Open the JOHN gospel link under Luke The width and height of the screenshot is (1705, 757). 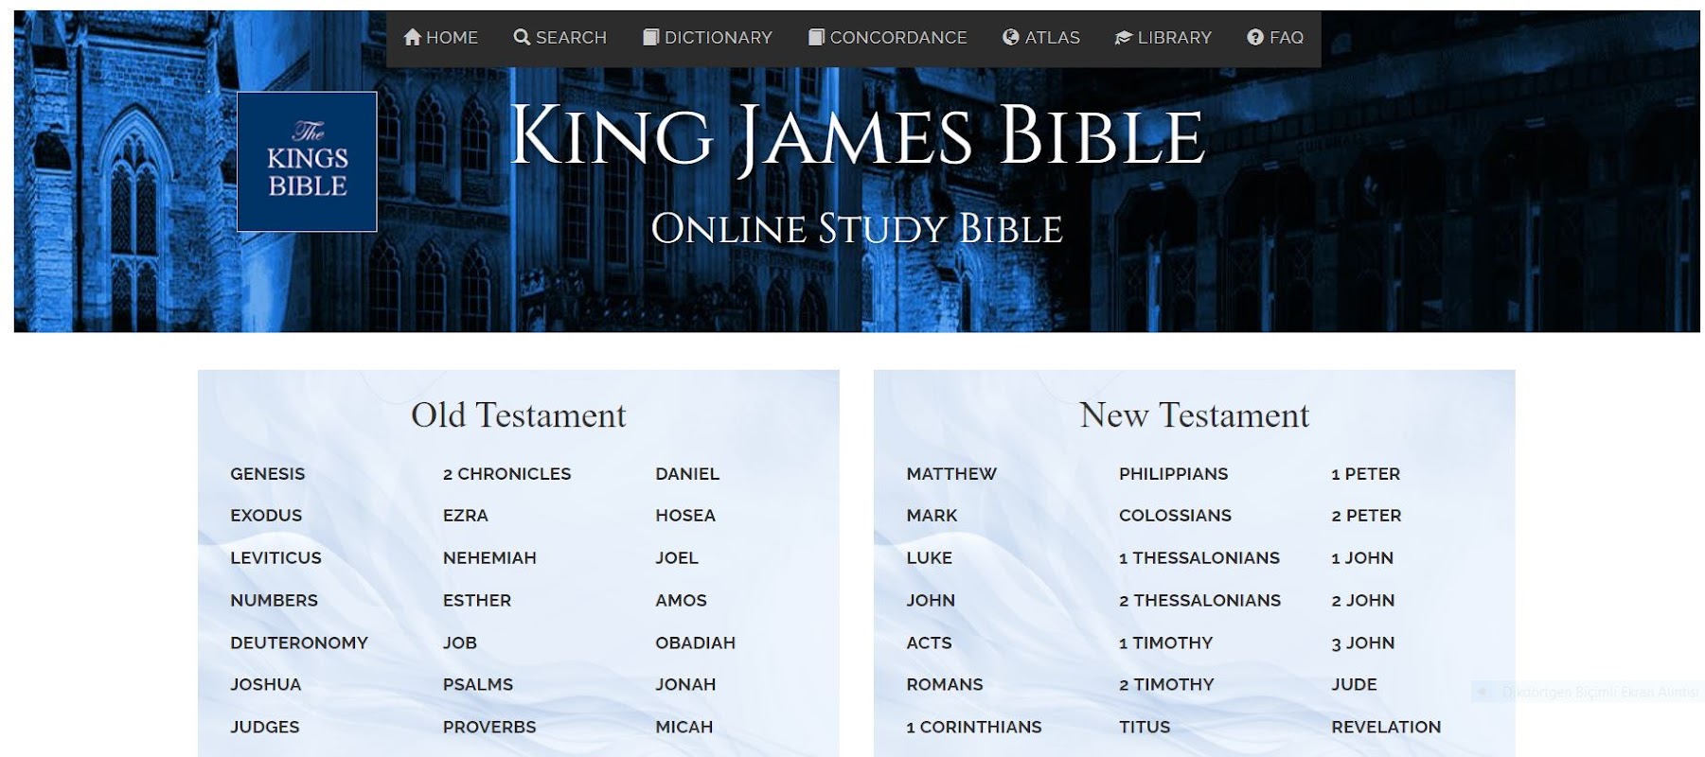point(931,601)
